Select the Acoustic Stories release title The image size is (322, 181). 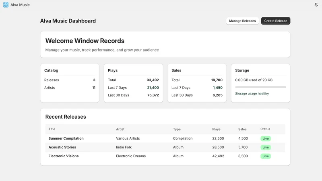(62, 147)
